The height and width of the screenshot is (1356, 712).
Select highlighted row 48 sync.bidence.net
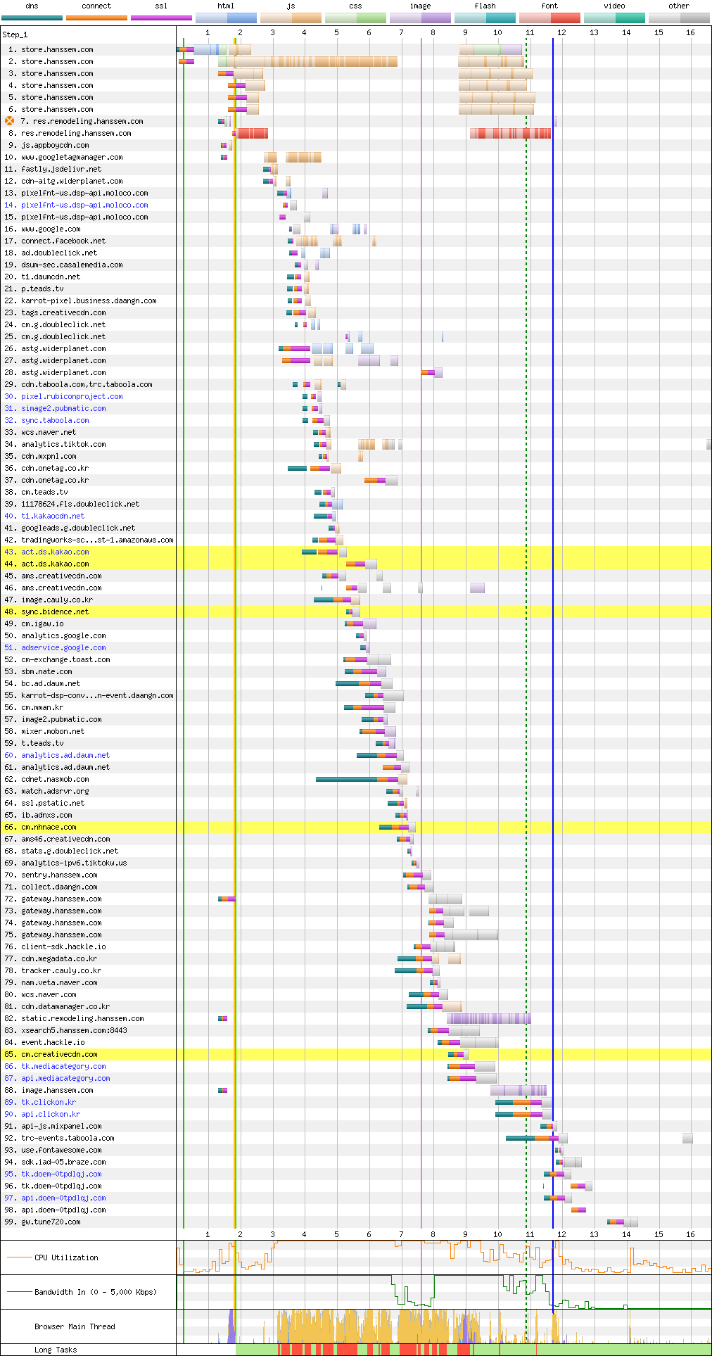pos(356,612)
